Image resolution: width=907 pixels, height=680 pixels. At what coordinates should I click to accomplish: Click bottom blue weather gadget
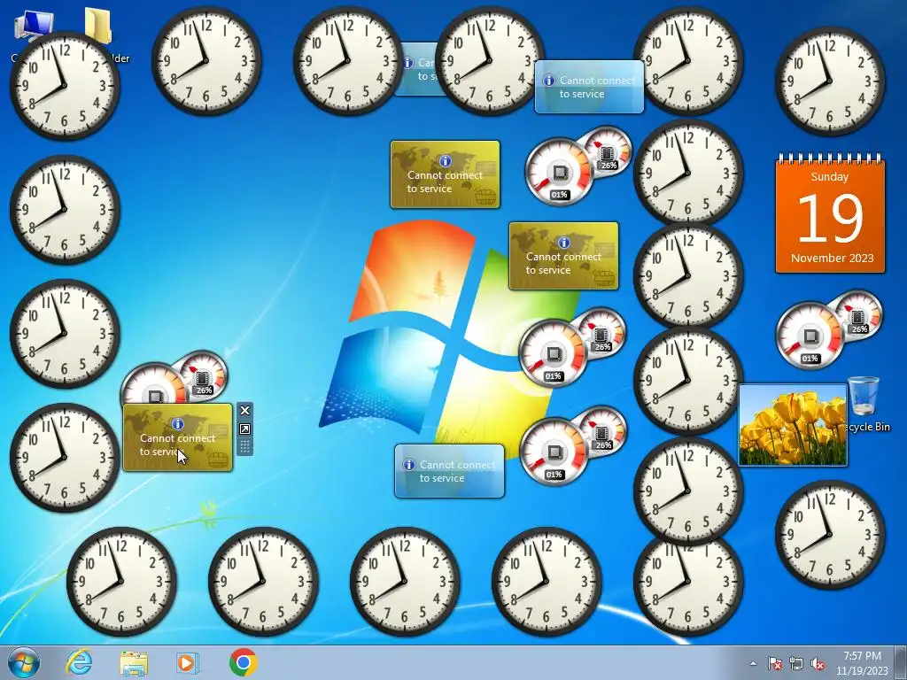click(x=449, y=471)
